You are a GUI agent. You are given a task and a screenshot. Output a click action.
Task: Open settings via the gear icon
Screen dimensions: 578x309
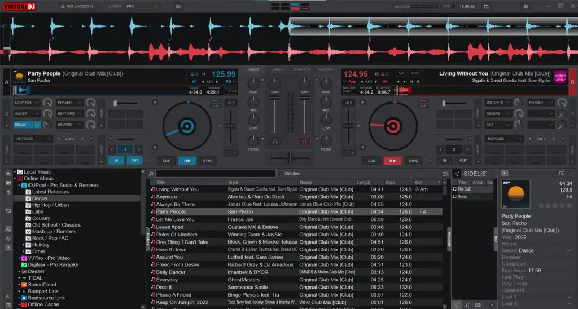point(526,6)
